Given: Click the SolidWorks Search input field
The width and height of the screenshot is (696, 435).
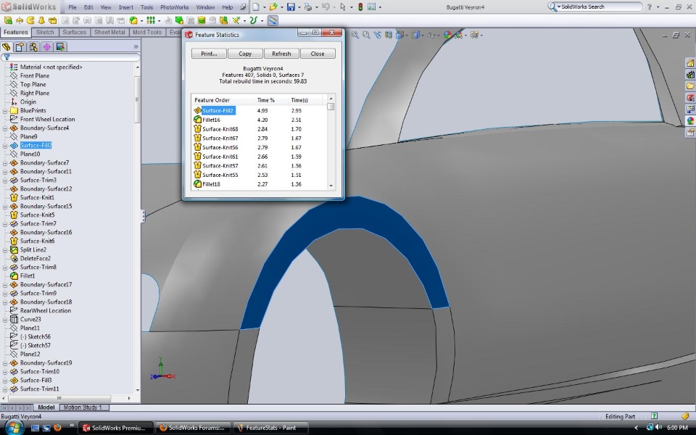Looking at the screenshot, I should click(600, 7).
